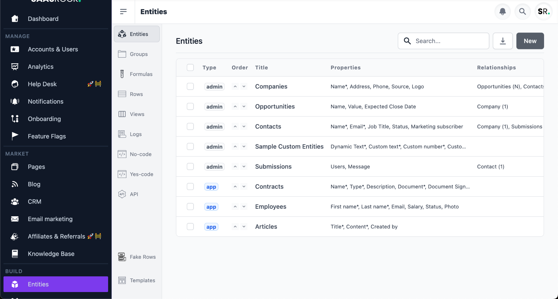Select the Contracts entity checkbox
The image size is (558, 299).
tap(190, 186)
